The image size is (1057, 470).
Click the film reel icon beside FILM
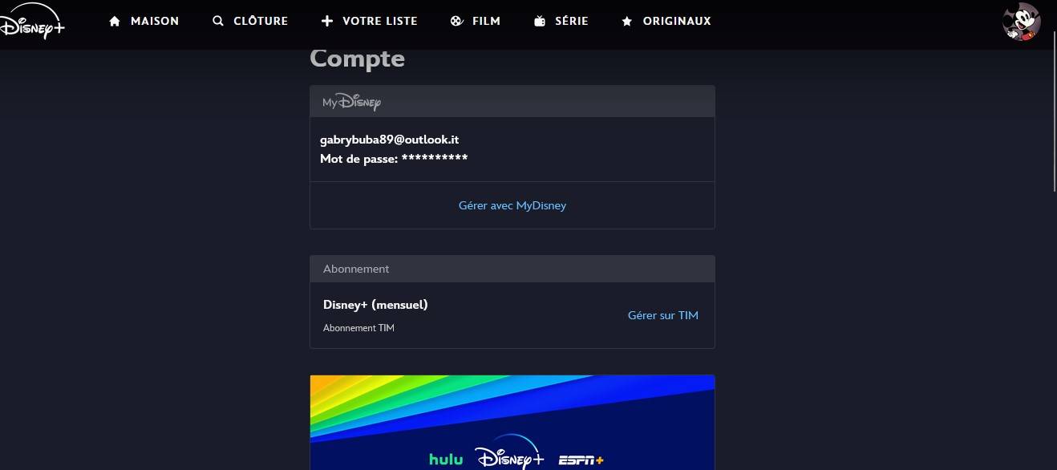(x=456, y=21)
